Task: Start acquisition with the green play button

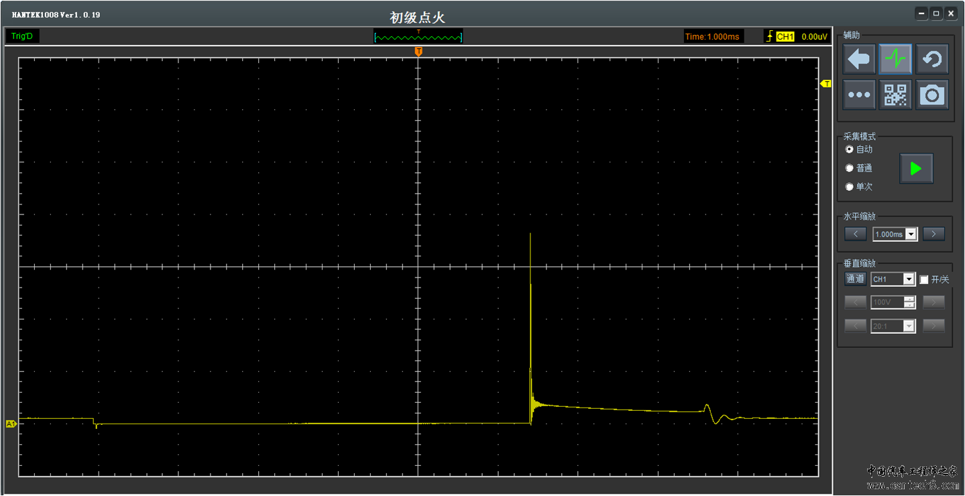Action: point(916,169)
